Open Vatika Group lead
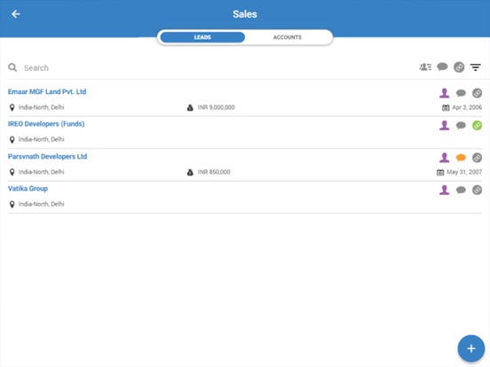This screenshot has width=490, height=367. (28, 189)
